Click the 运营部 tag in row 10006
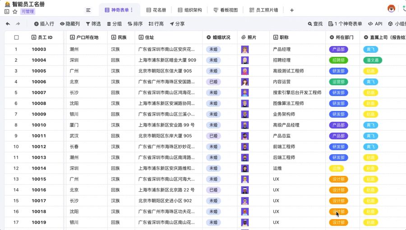Viewport: 406px width, 230px height. point(338,82)
